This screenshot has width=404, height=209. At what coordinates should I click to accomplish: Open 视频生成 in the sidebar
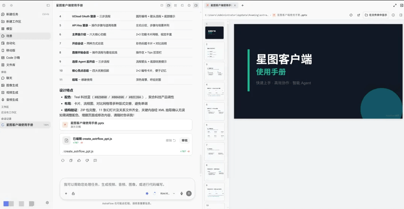coord(25,92)
